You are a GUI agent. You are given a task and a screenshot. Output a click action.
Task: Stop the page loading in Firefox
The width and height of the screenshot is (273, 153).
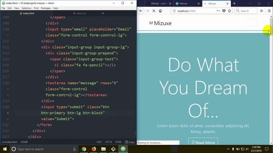pyautogui.click(x=154, y=11)
